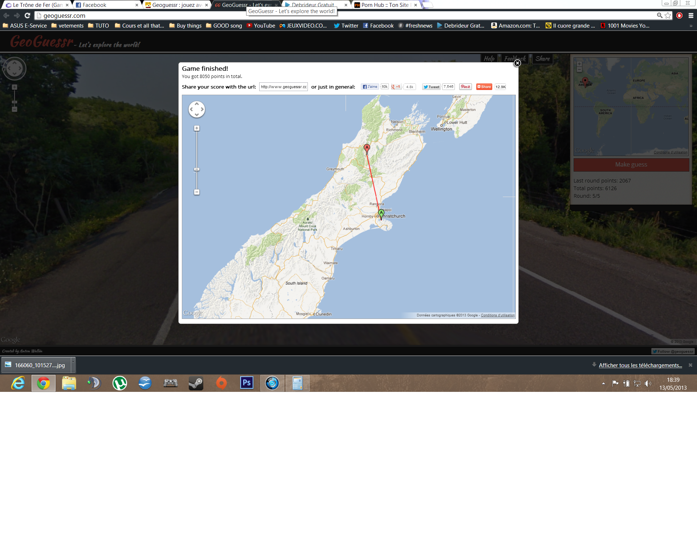Viewport: 697px width, 537px height.
Task: Open the Debrideur Gratuit tab
Action: (x=313, y=5)
